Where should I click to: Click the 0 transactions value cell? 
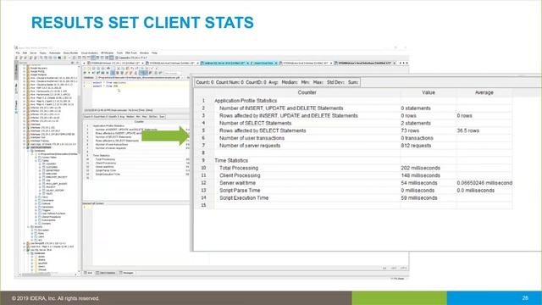click(429, 138)
